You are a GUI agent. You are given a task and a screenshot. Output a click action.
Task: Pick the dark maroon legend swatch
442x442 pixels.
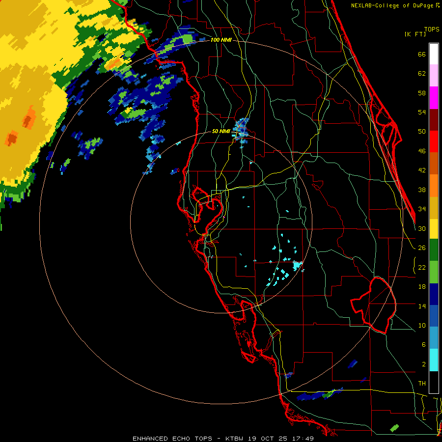[434, 119]
